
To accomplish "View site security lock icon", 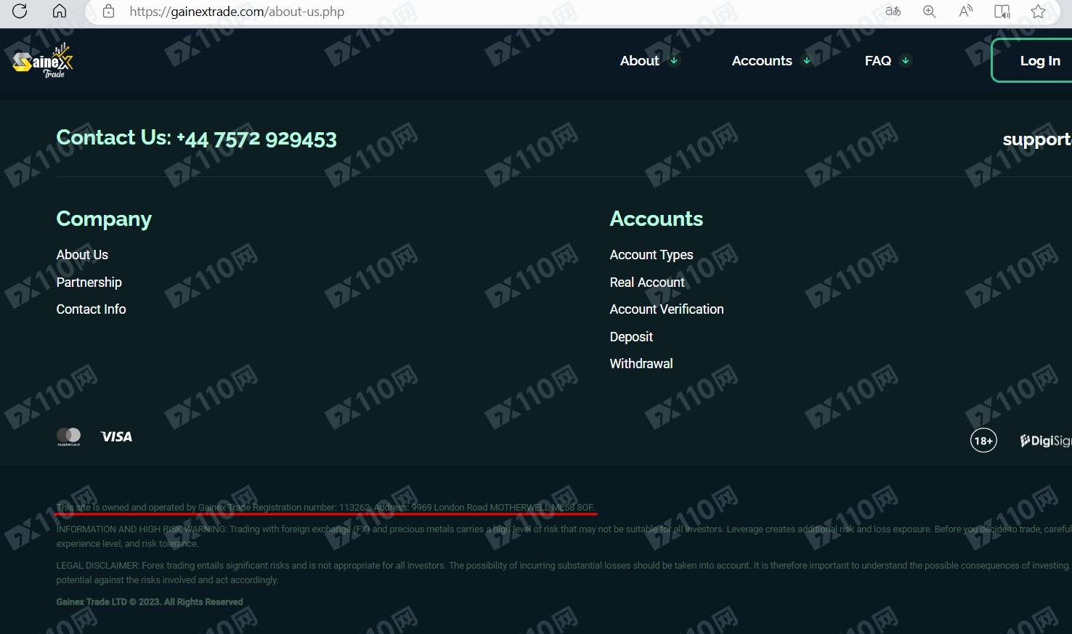I will pos(109,12).
